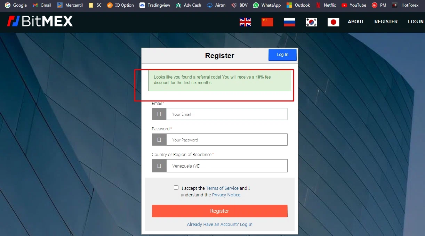Accept the Terms of Service checkbox
This screenshot has width=425, height=236.
[176, 188]
